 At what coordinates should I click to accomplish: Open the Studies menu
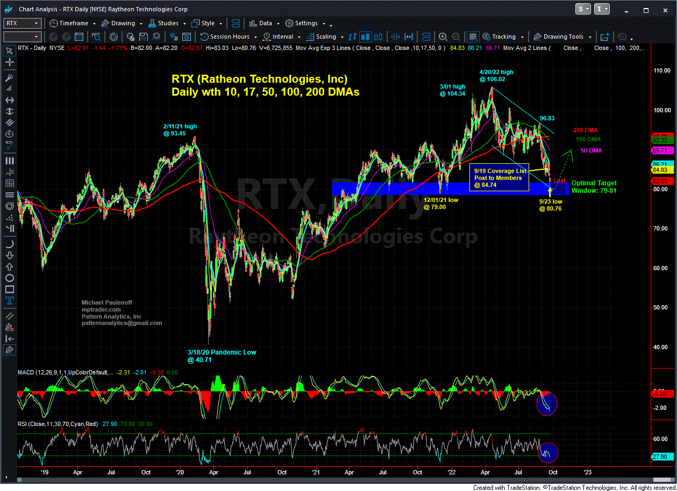(x=167, y=23)
